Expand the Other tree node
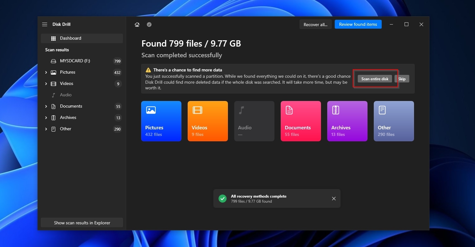 46,129
